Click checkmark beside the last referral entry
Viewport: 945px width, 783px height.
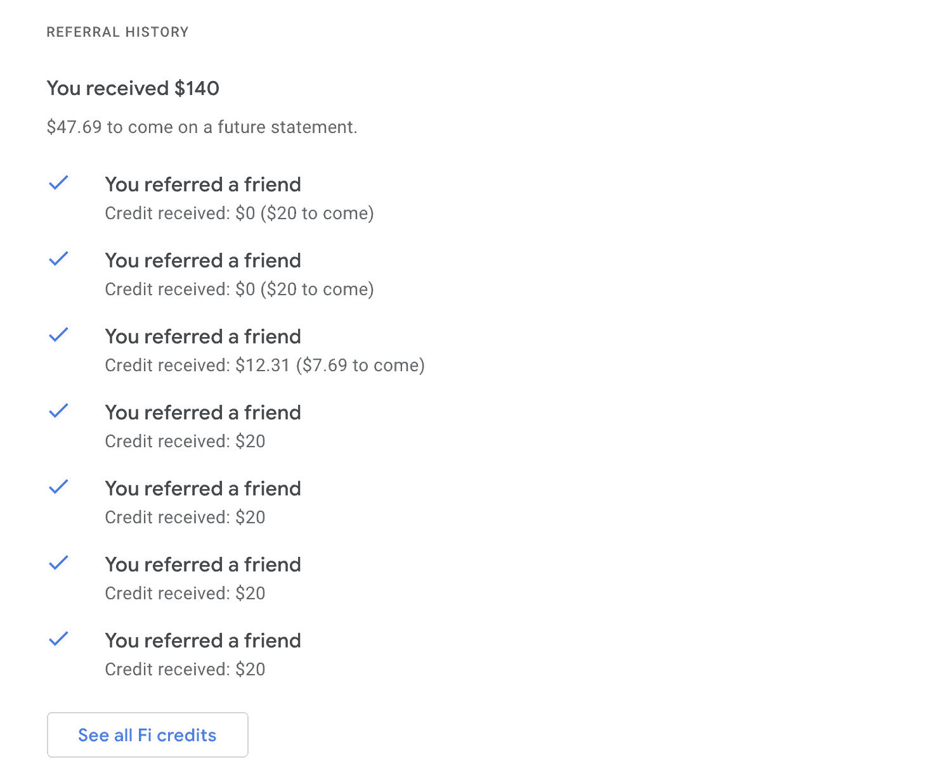[x=58, y=639]
